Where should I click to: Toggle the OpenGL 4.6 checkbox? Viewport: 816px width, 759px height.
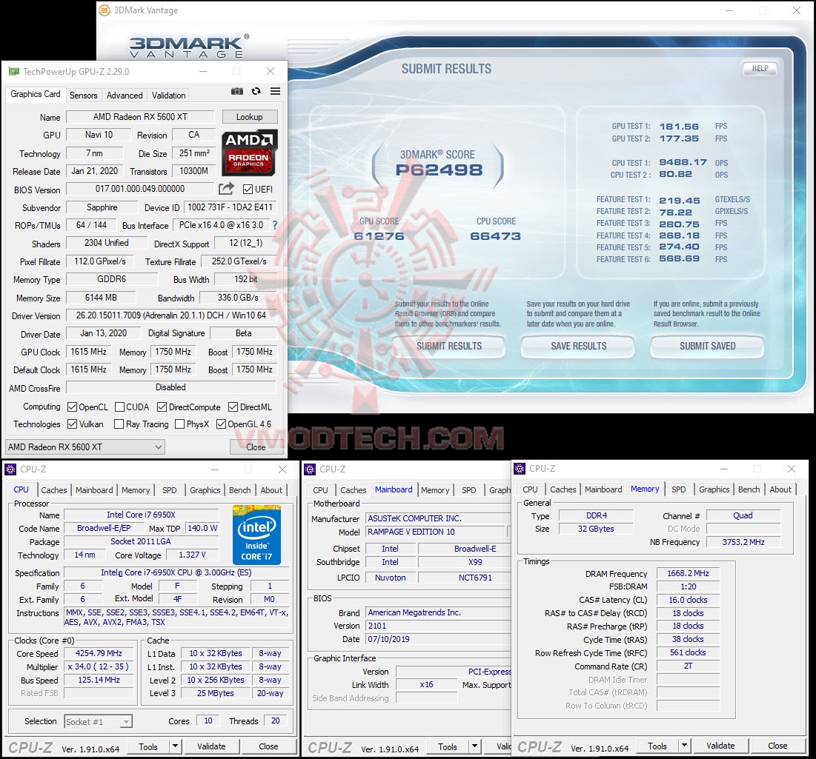pyautogui.click(x=221, y=424)
